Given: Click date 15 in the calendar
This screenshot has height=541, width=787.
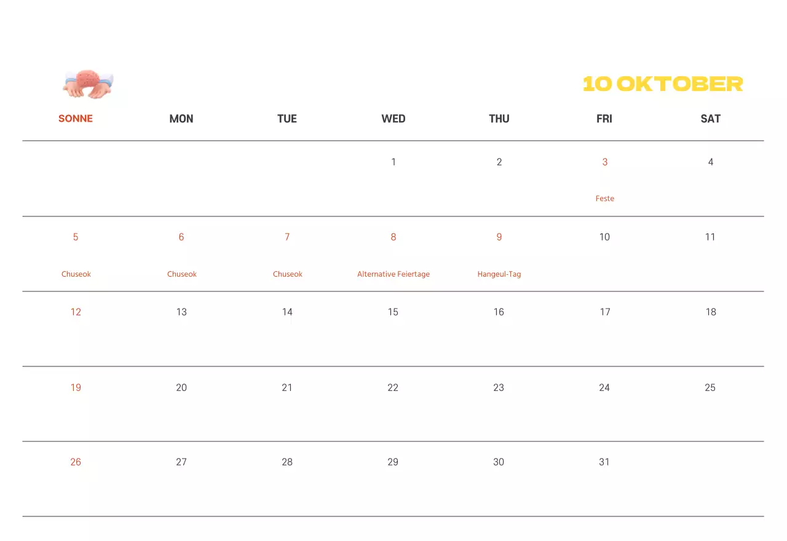Looking at the screenshot, I should [x=393, y=312].
